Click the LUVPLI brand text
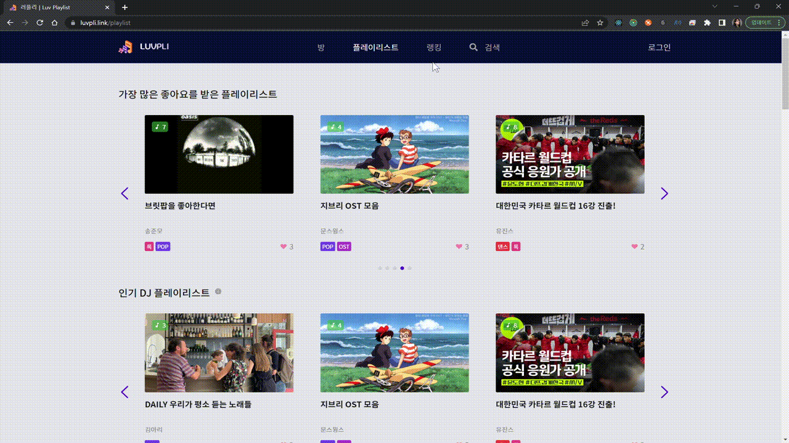 (x=154, y=47)
